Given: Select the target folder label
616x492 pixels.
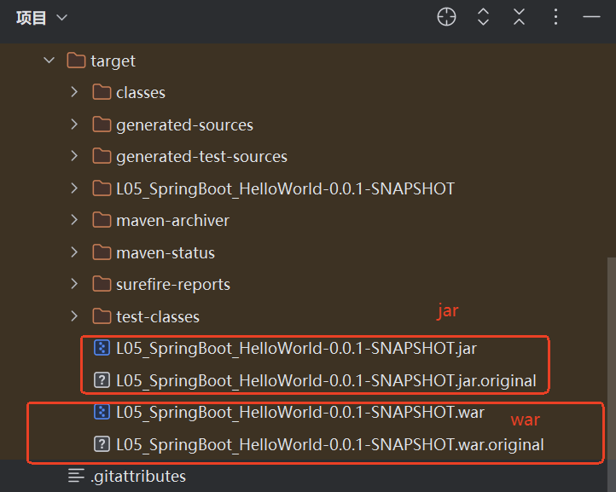Looking at the screenshot, I should point(113,61).
